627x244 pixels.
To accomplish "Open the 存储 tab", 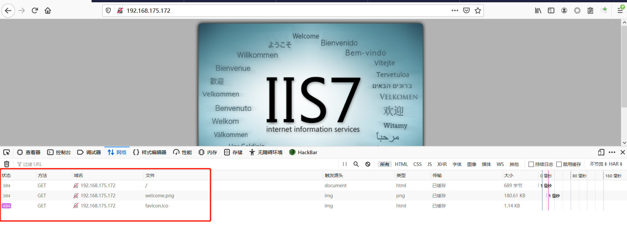I will [233, 152].
